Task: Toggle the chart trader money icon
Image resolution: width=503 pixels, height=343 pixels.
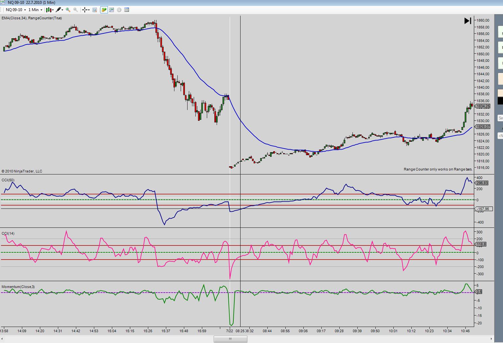Action: coord(104,10)
